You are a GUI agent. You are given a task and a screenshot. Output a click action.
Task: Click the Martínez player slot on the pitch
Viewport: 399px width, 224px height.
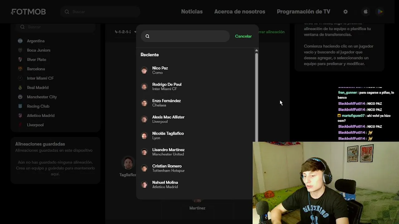pos(197,205)
